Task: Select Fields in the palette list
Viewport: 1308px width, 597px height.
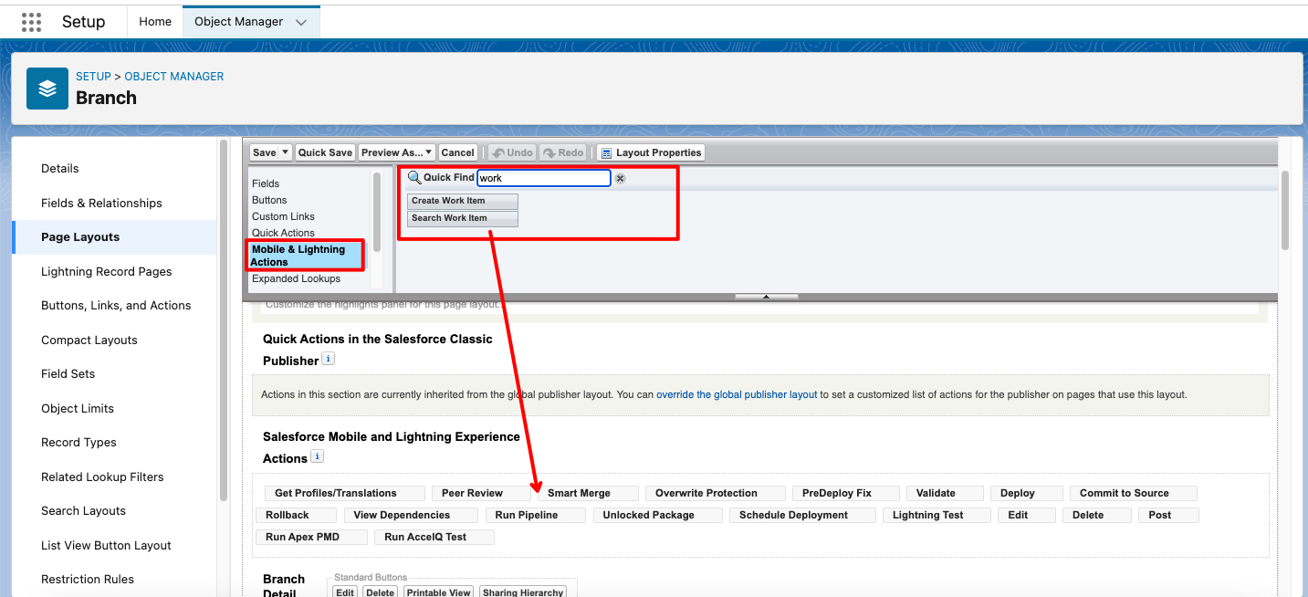Action: [x=266, y=183]
